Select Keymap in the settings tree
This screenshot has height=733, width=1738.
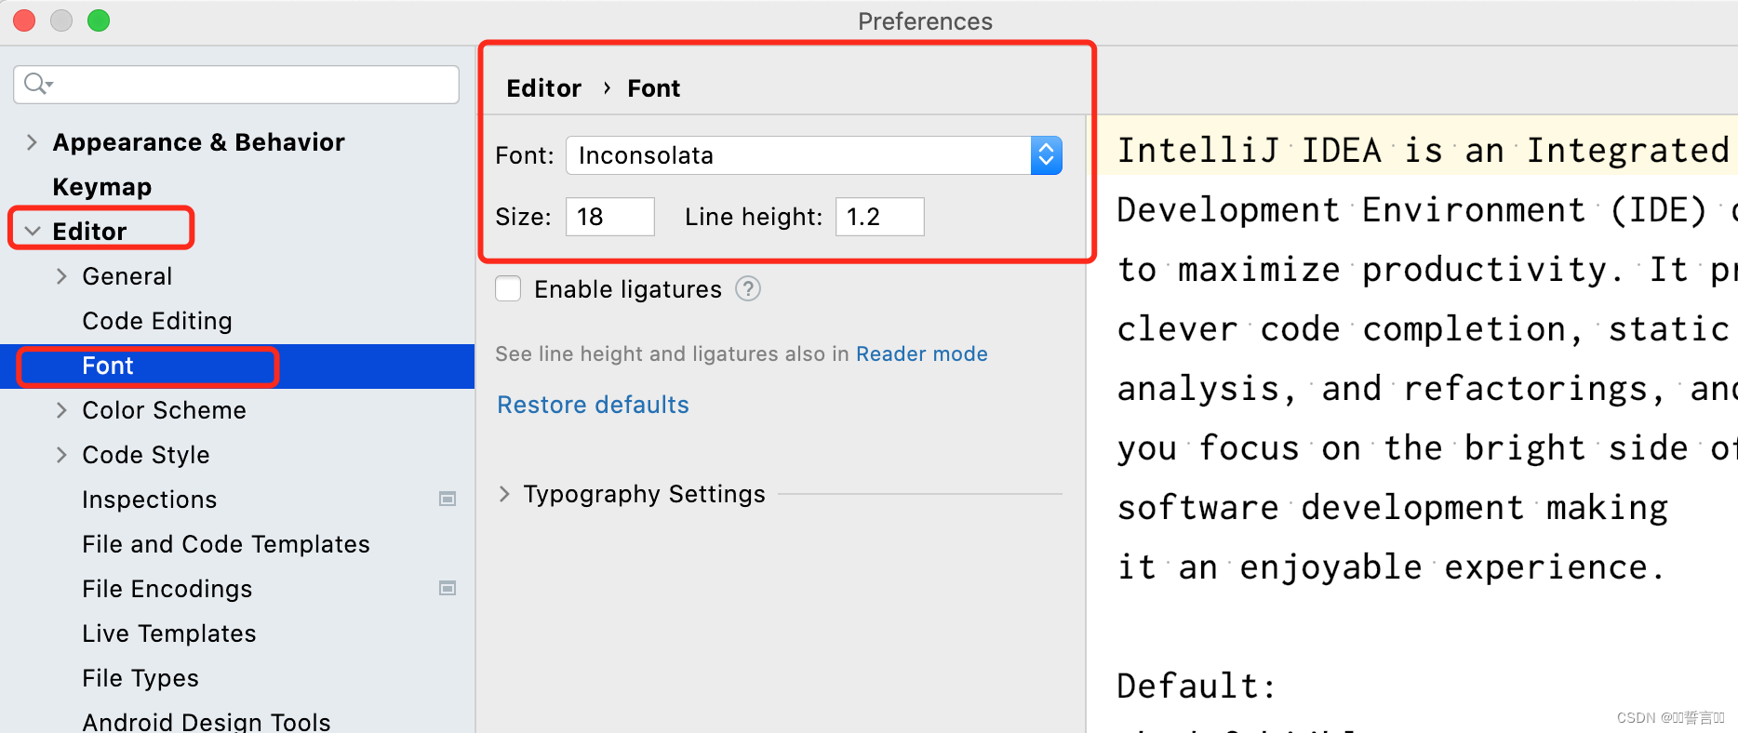tap(102, 187)
